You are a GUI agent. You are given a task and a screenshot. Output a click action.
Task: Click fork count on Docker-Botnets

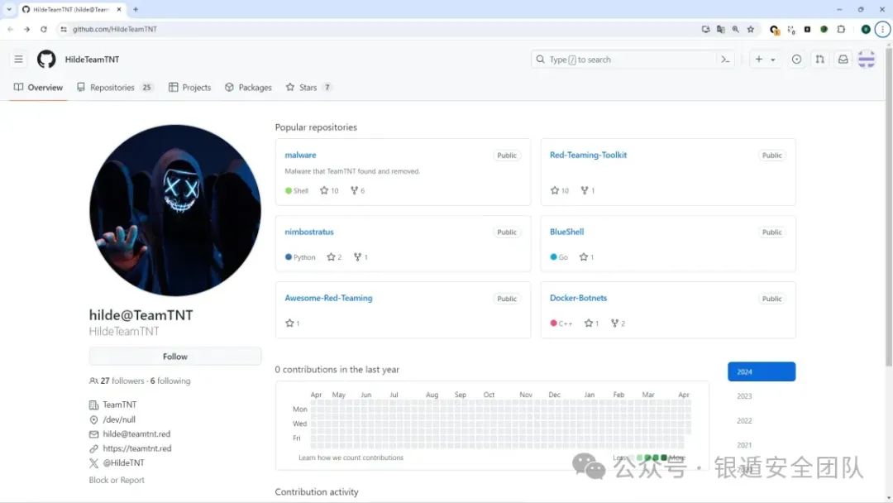click(x=618, y=323)
